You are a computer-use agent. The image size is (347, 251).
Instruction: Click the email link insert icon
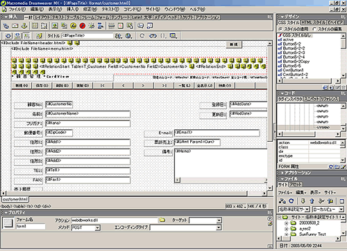[x=15, y=26]
